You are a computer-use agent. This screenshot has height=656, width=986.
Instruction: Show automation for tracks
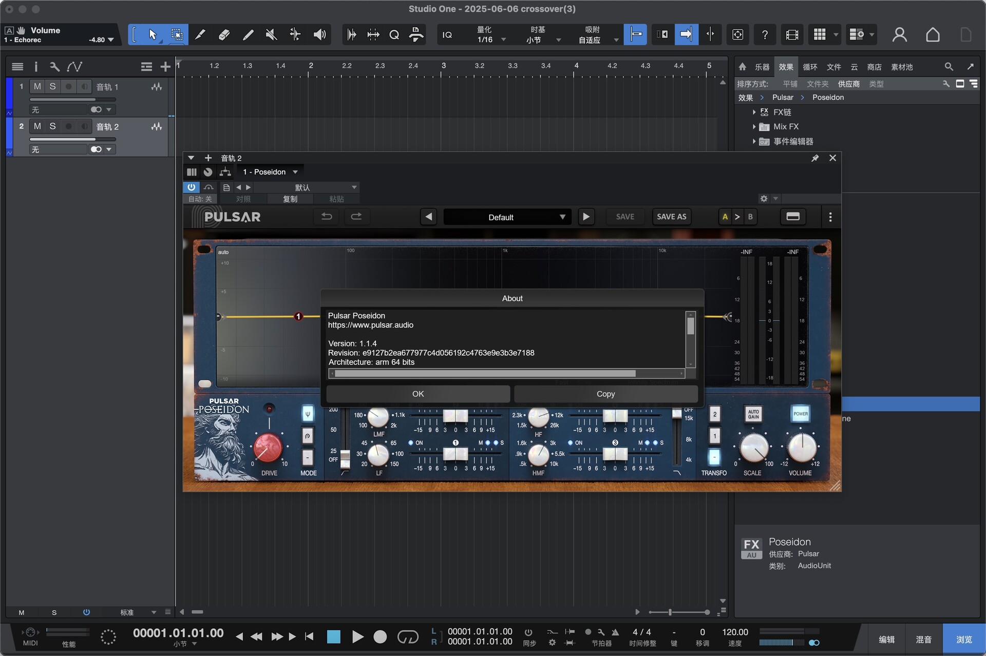(x=74, y=67)
